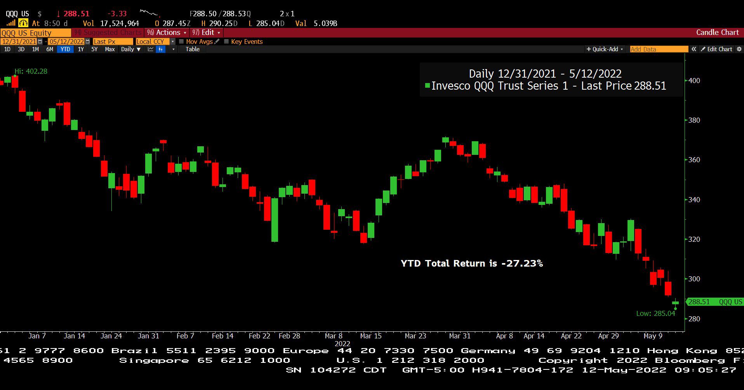The width and height of the screenshot is (744, 390).
Task: Select the candle chart type icon
Action: tap(161, 49)
